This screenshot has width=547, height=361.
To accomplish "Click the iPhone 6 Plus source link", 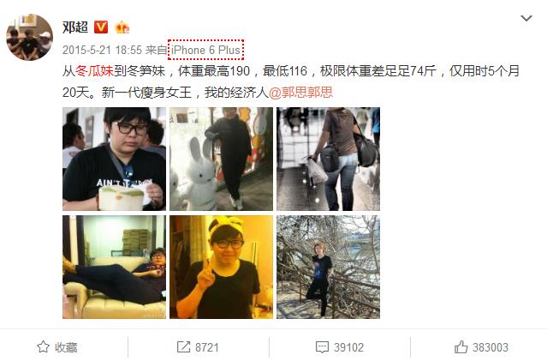I will 205,50.
